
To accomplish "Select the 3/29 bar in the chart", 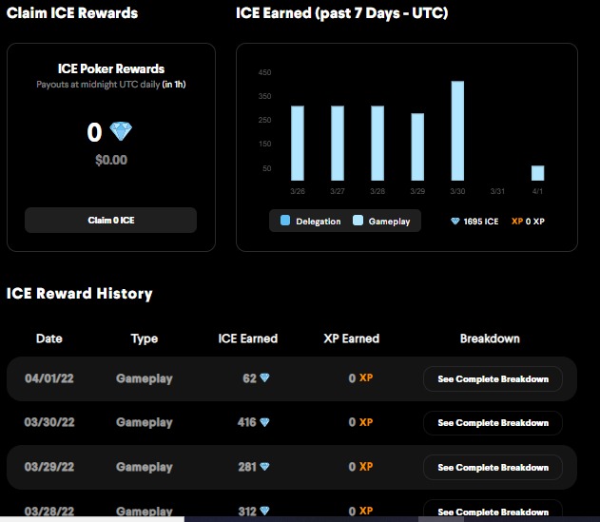I will (417, 147).
